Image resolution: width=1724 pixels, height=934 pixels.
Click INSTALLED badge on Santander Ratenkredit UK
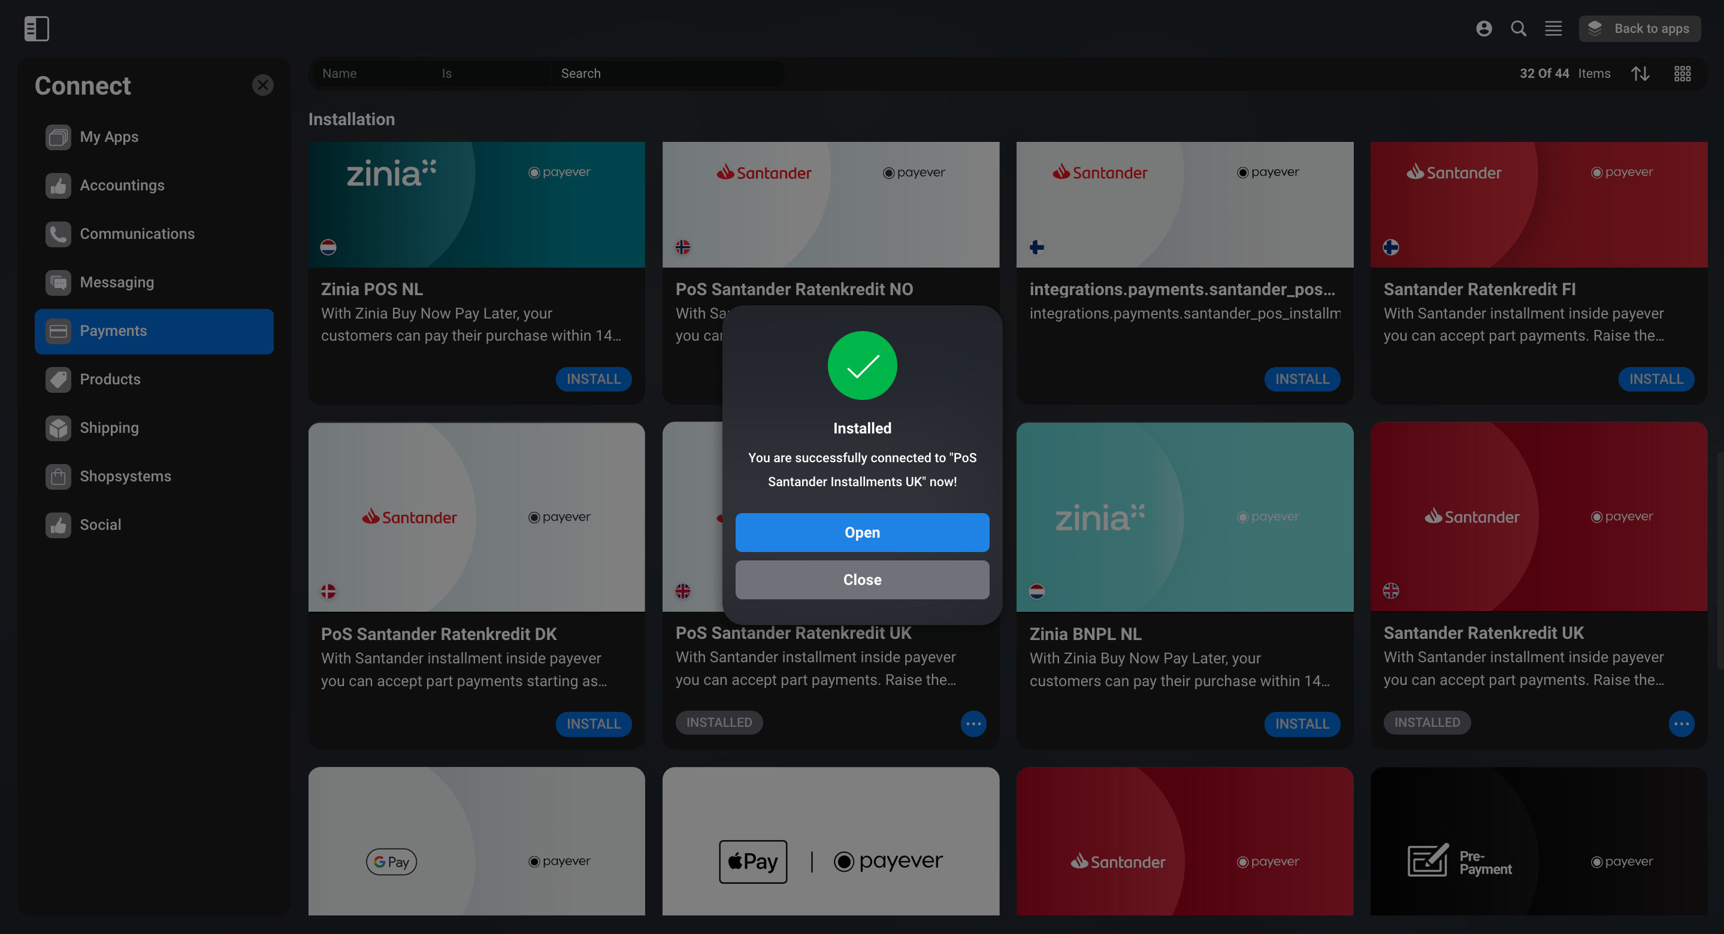tap(1427, 723)
